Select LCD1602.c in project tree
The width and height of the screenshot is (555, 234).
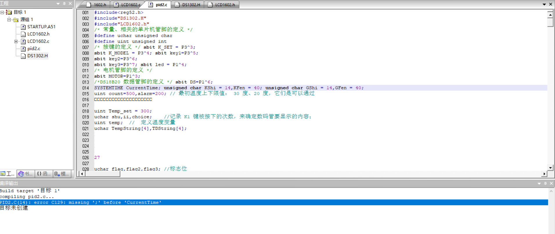38,41
